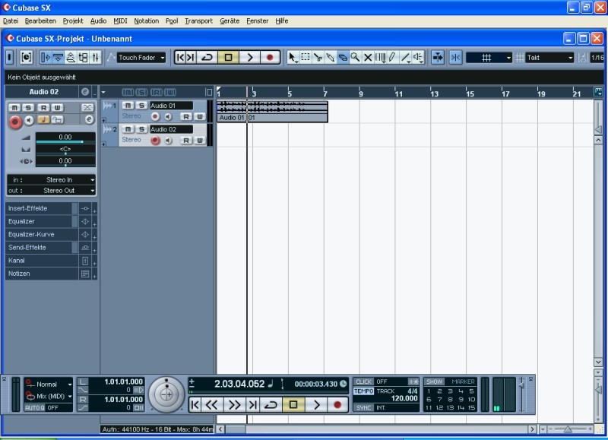Click the Equalizer-Kurve state icon in Inspector
608x440 pixels.
pyautogui.click(x=85, y=235)
